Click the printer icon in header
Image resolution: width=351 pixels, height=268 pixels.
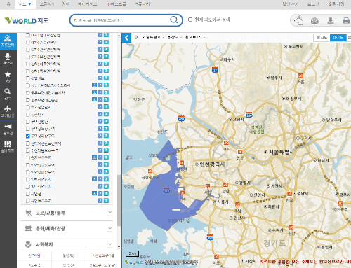tap(346, 21)
